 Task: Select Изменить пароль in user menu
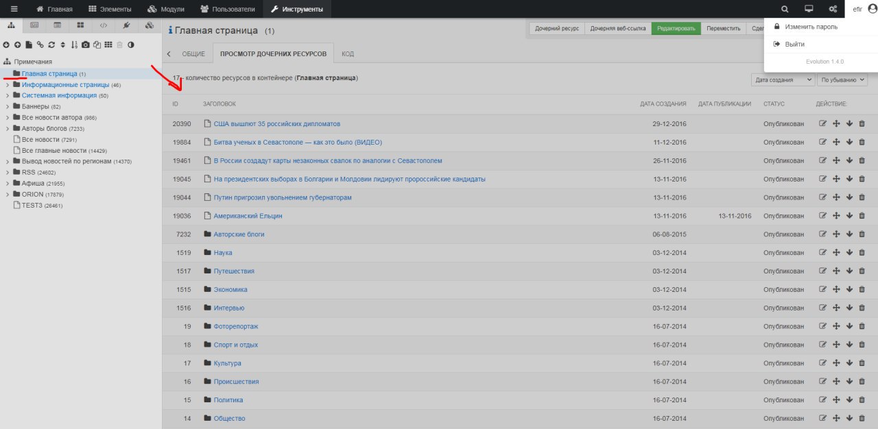820,27
